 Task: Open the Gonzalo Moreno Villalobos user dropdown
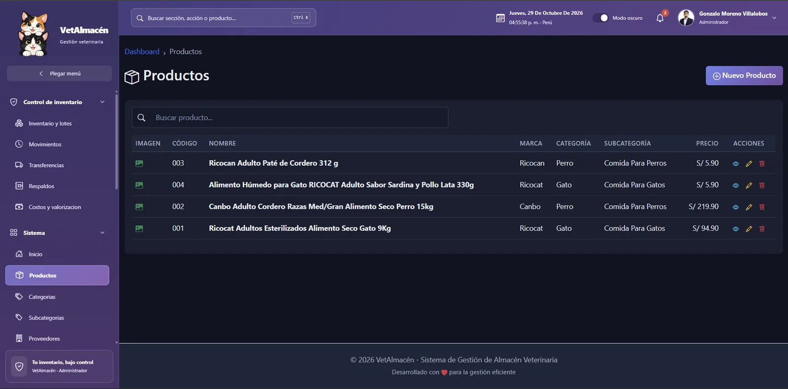coord(774,18)
